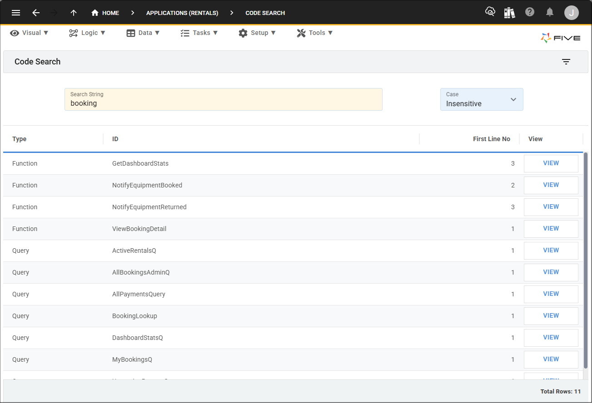The height and width of the screenshot is (403, 592).
Task: View the DashboardStatsQ query
Action: 551,338
